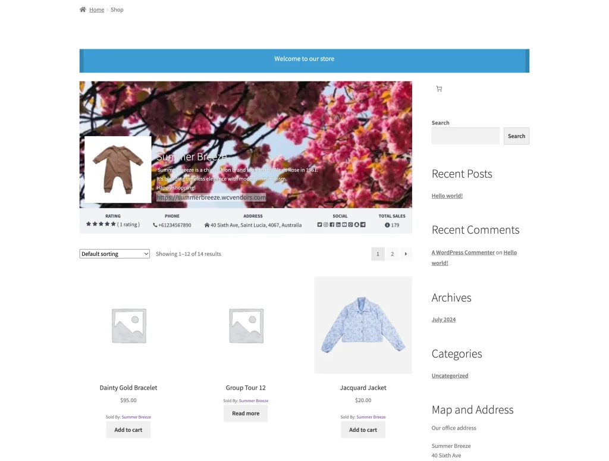609x461 pixels.
Task: Open the Telegram social icon
Action: (x=363, y=224)
